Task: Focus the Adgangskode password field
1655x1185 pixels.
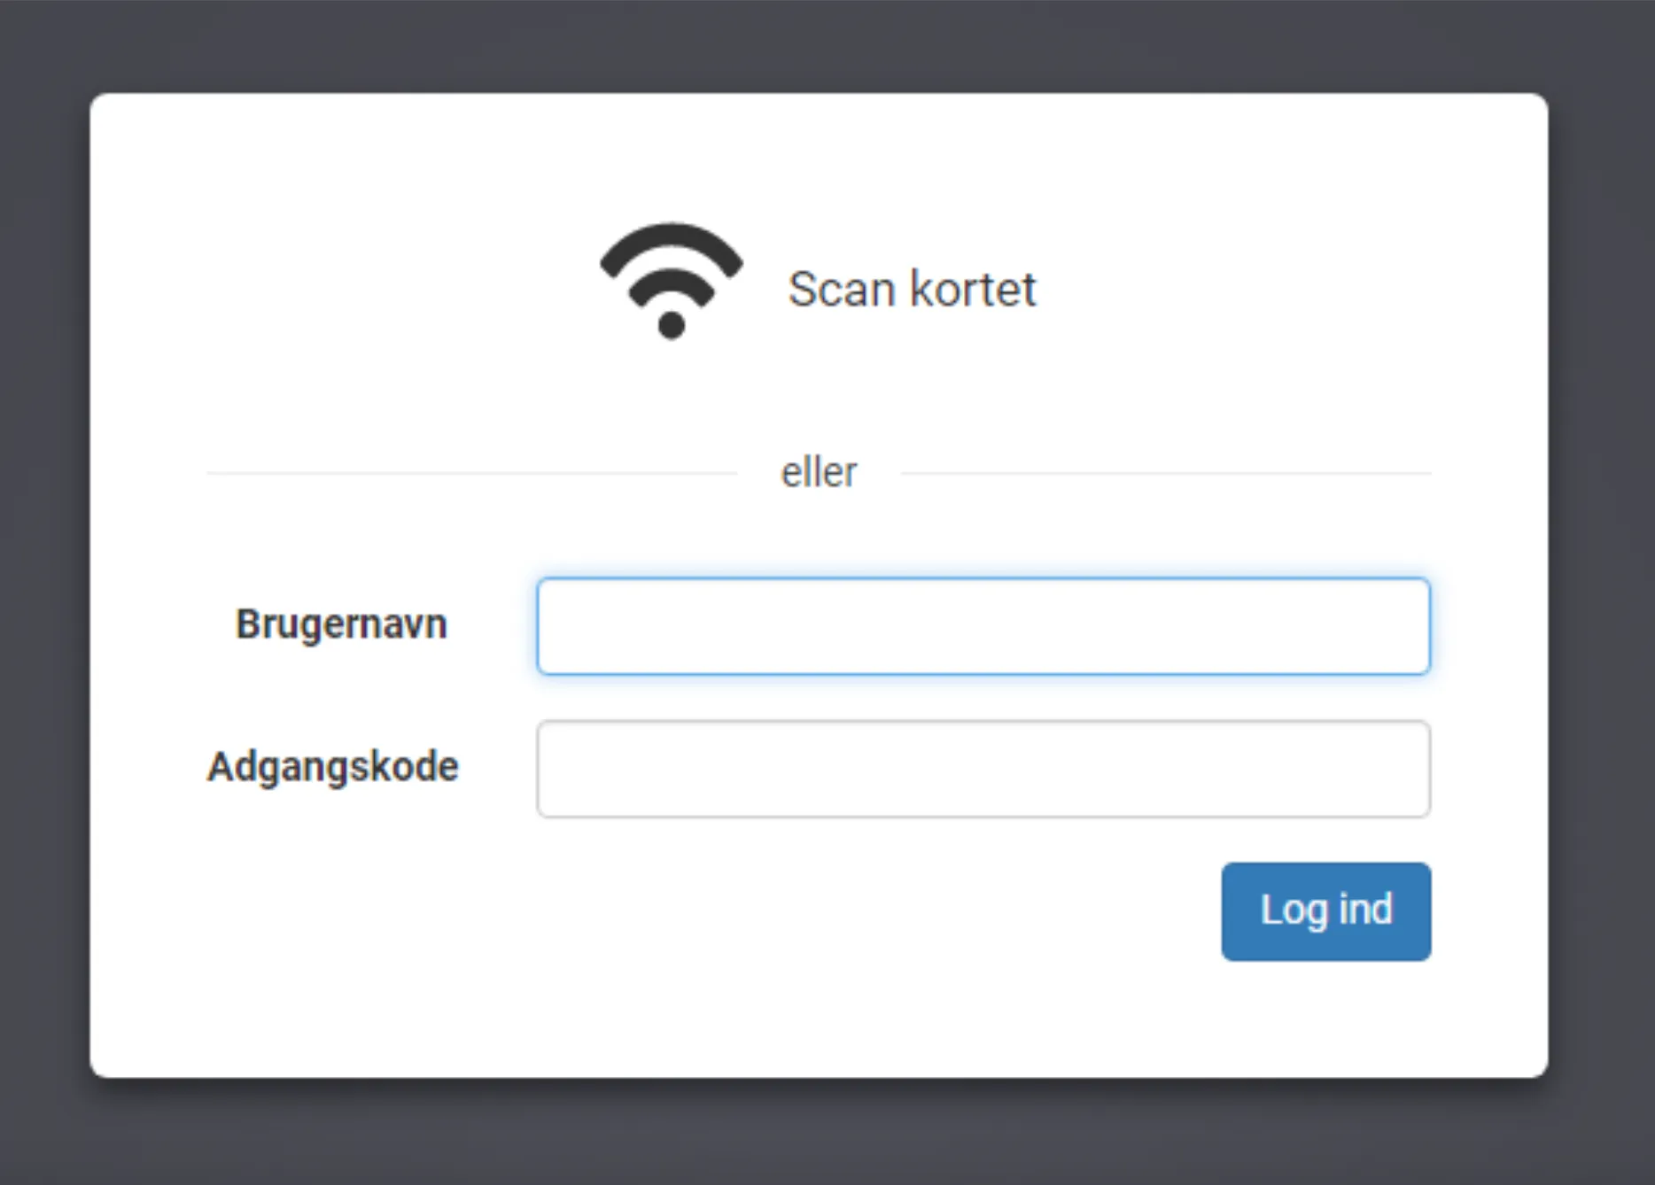Action: click(x=982, y=769)
